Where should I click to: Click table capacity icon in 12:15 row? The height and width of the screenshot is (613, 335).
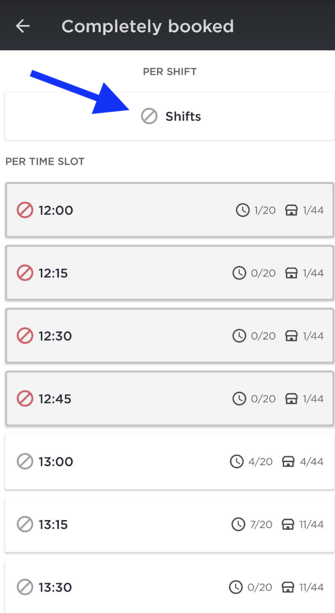(291, 273)
